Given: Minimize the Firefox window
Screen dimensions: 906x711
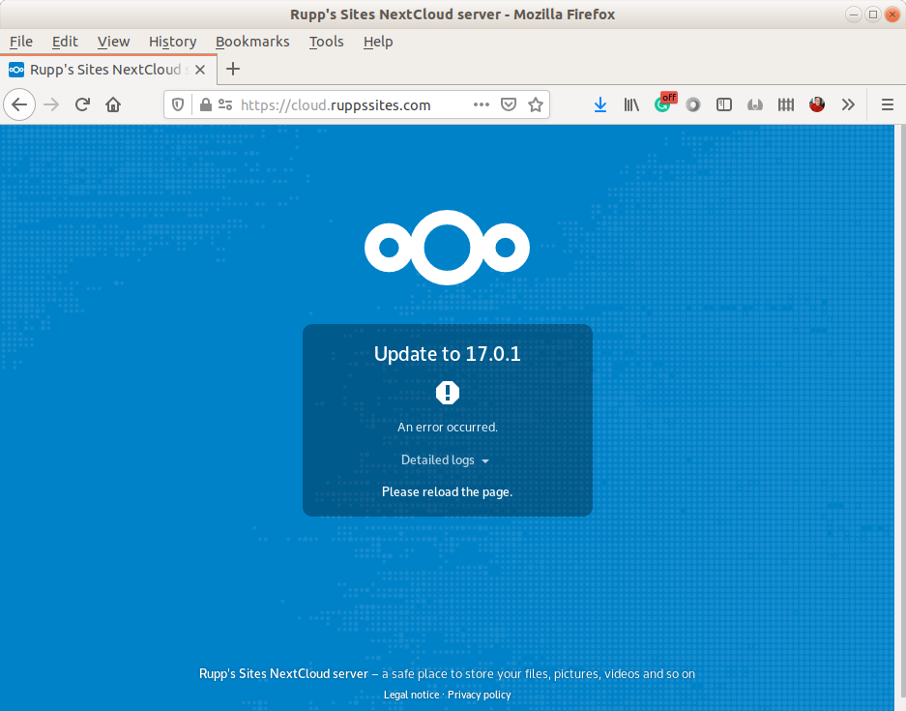Looking at the screenshot, I should (854, 15).
